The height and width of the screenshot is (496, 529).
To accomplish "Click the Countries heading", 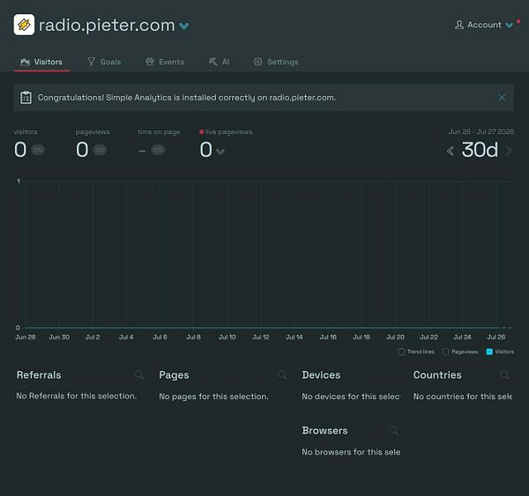I will click(437, 375).
